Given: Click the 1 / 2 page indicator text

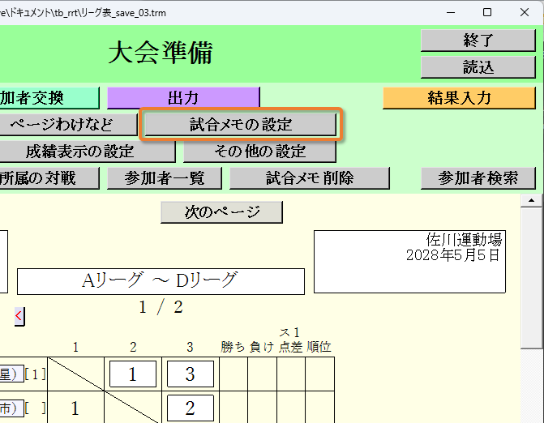Looking at the screenshot, I should coord(161,307).
